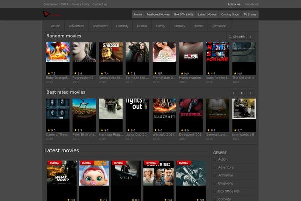
Task: Open the Contact us link
Action: (x=100, y=4)
